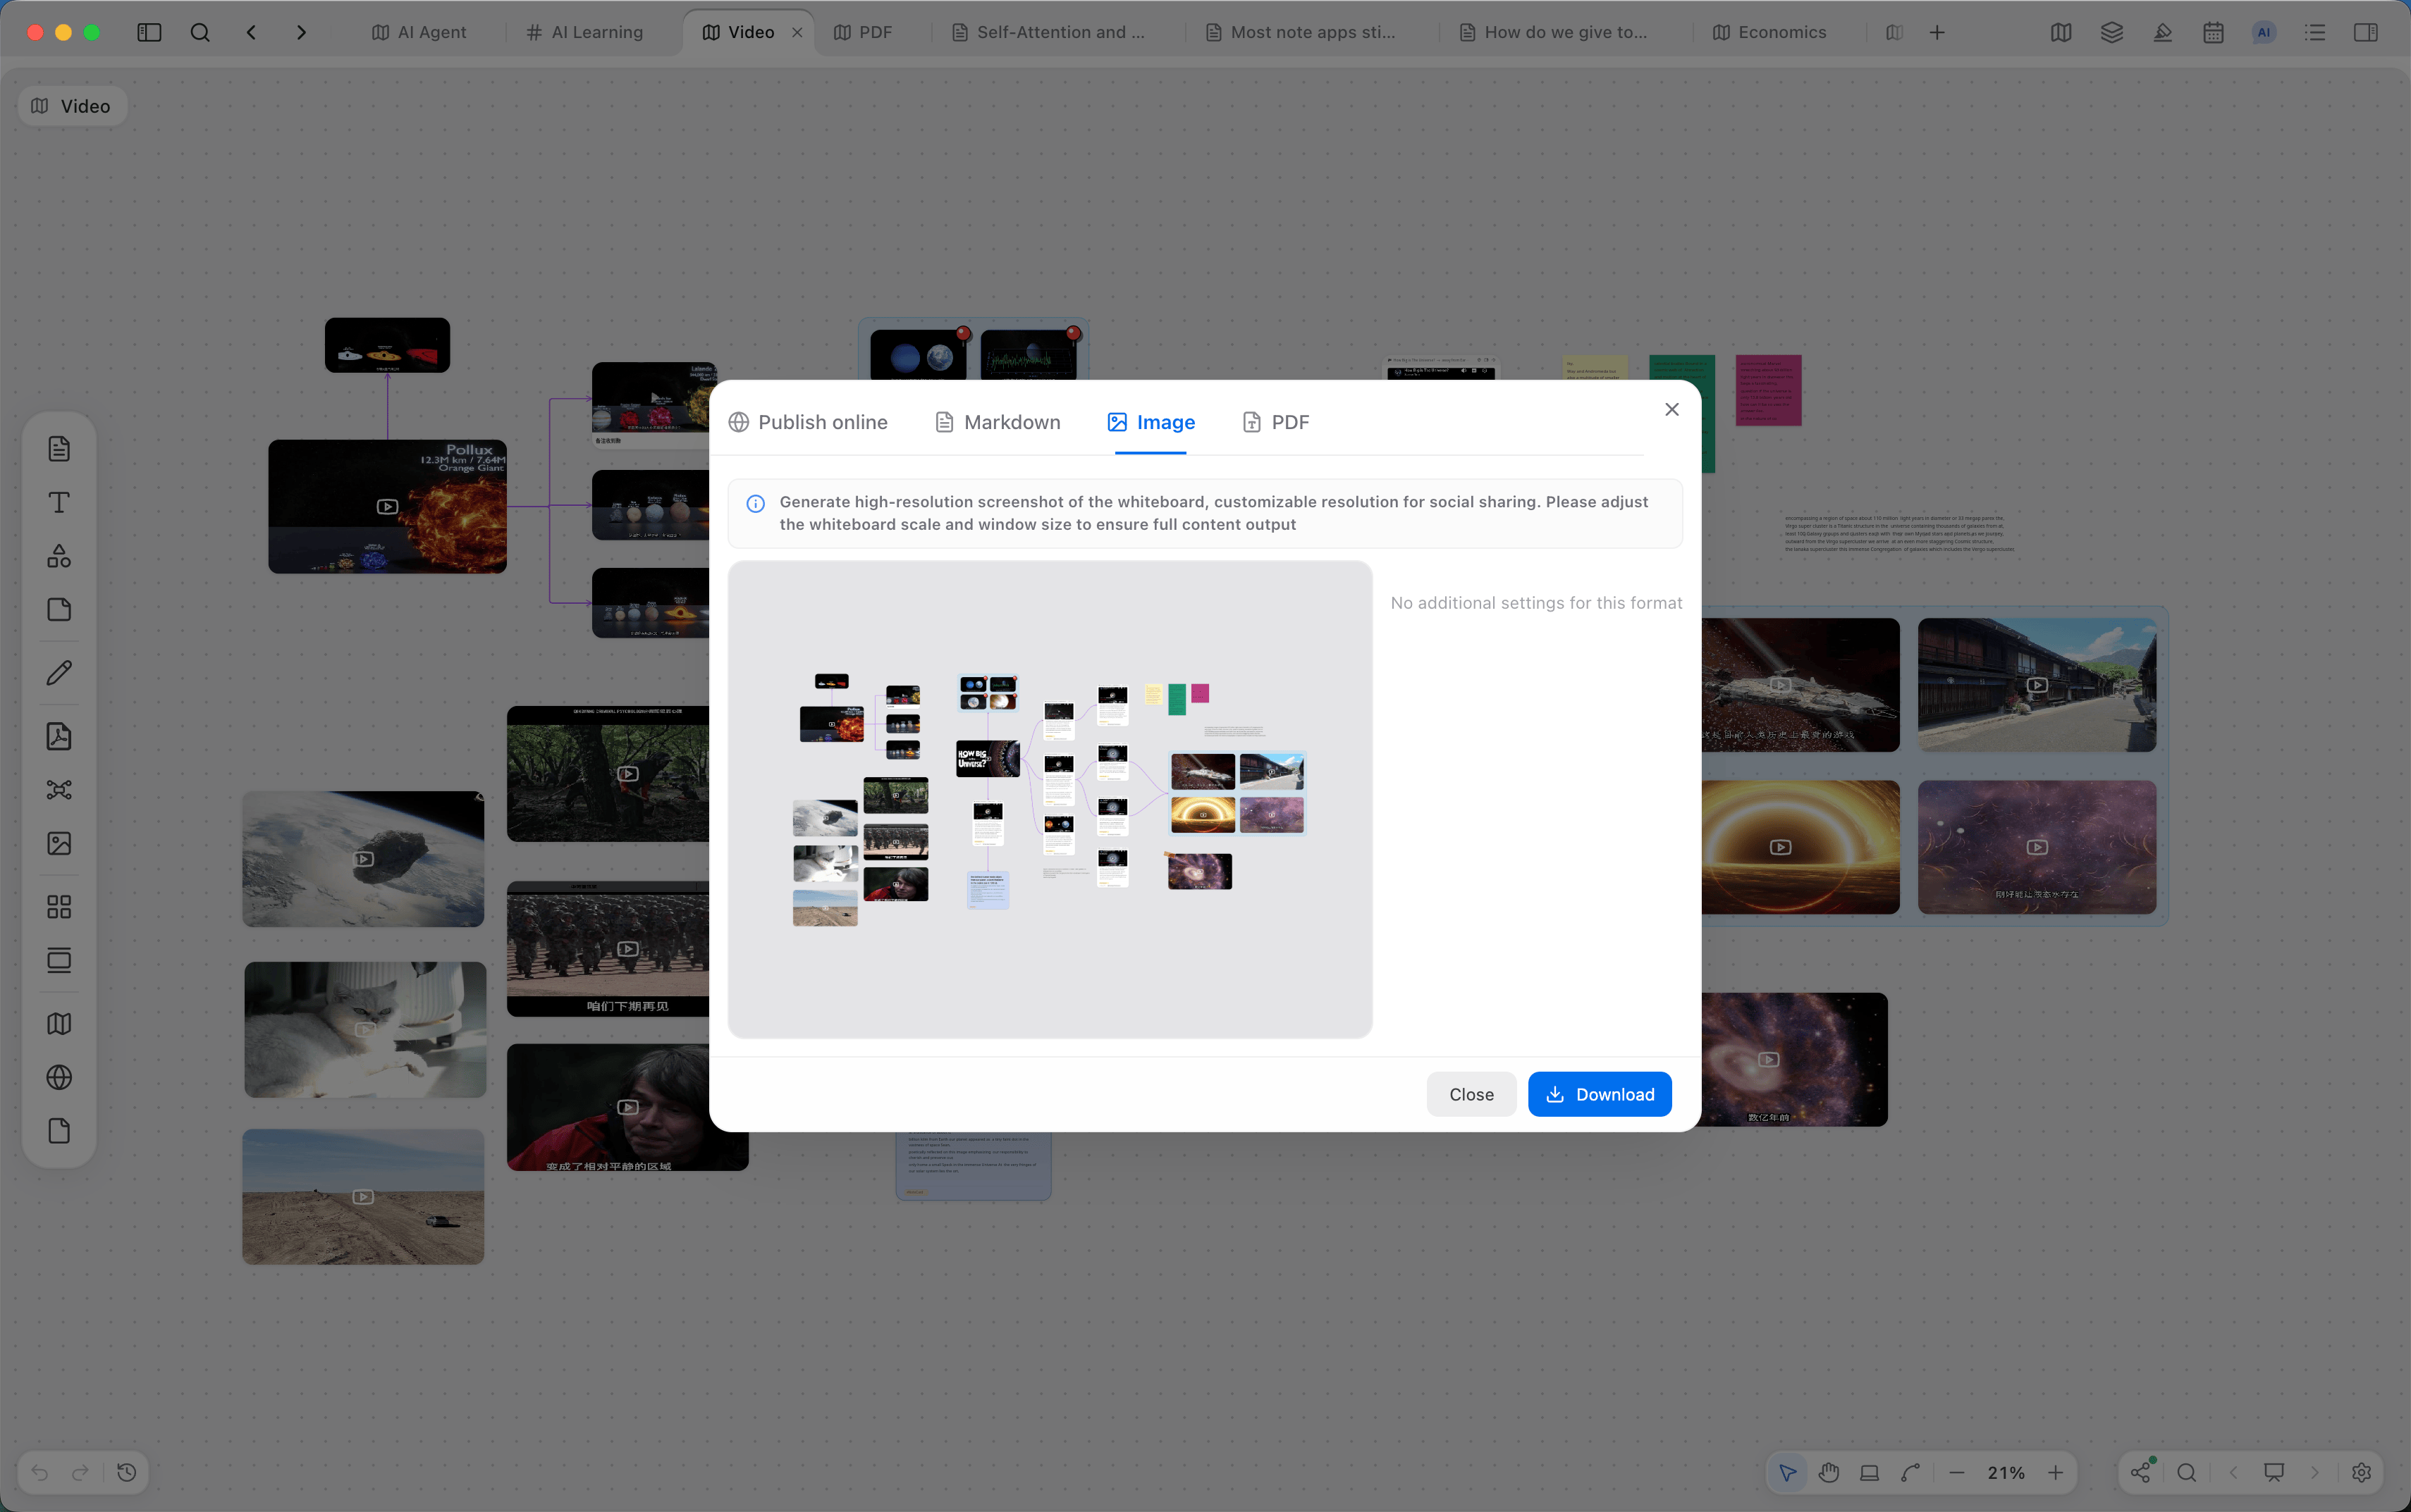
Task: Insert a PDF from left toolbar
Action: click(59, 736)
